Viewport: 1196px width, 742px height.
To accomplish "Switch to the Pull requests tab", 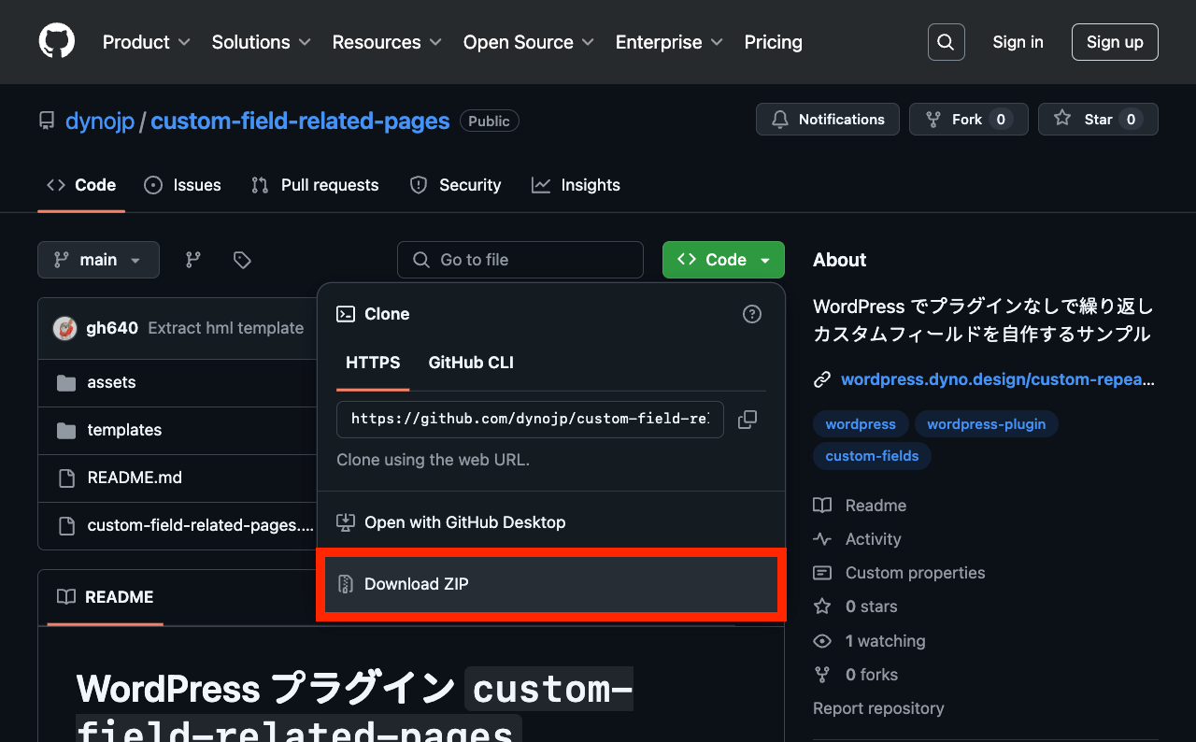I will tap(315, 185).
